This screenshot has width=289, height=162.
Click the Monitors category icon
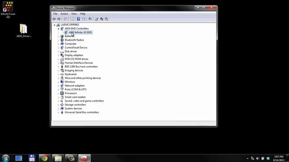click(x=62, y=82)
